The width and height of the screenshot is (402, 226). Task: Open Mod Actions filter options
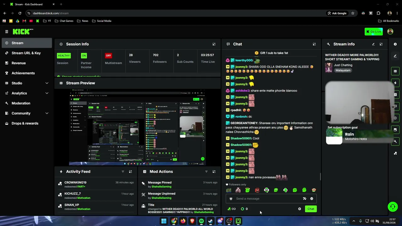click(206, 172)
